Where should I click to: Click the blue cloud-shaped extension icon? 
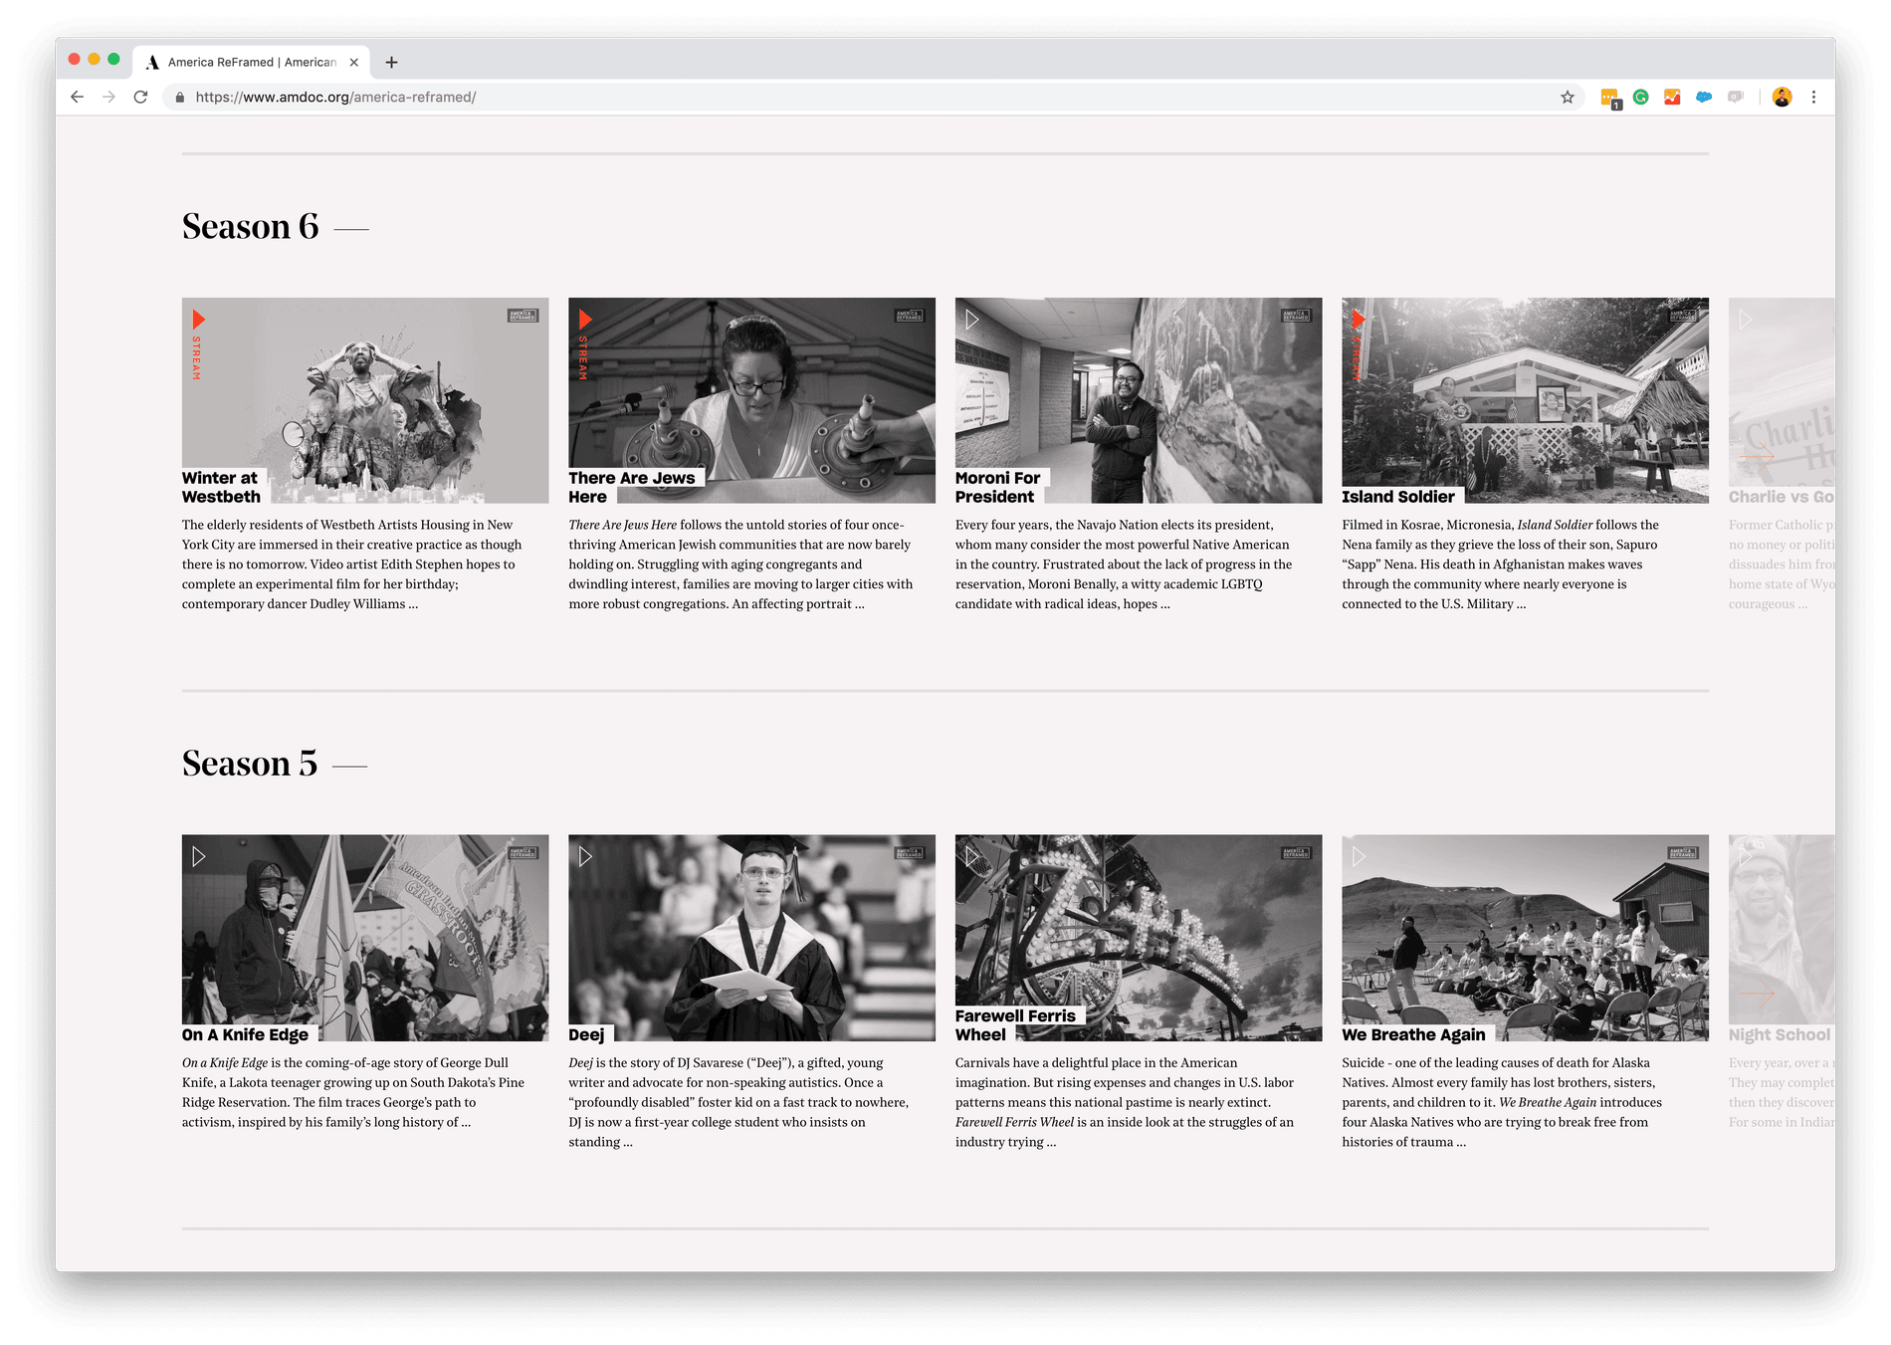[x=1705, y=97]
